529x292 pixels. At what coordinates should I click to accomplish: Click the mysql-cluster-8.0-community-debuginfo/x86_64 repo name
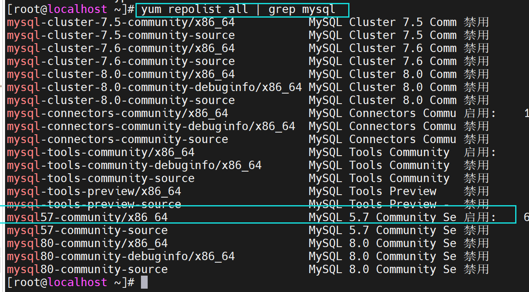pos(154,87)
